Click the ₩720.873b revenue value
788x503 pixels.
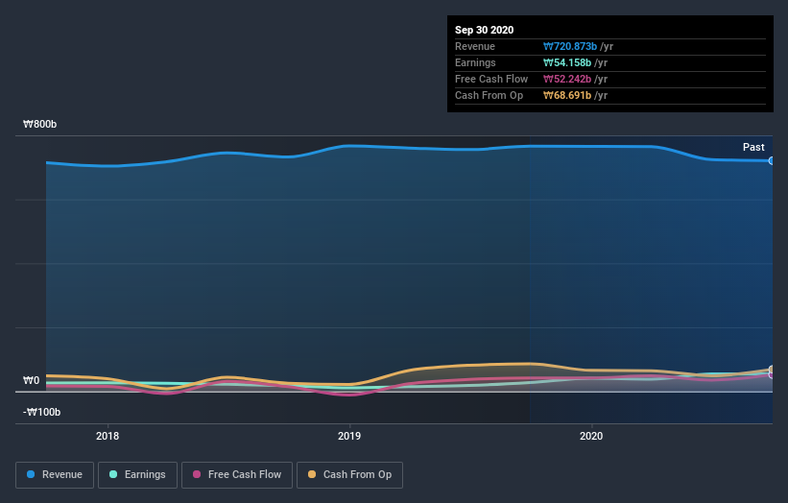click(570, 46)
